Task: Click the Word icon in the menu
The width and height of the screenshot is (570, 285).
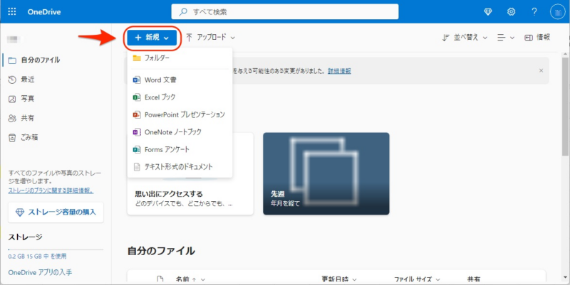Action: (137, 80)
